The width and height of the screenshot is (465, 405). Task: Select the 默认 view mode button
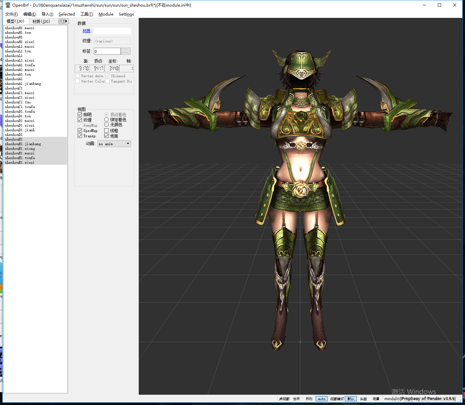[x=351, y=399]
